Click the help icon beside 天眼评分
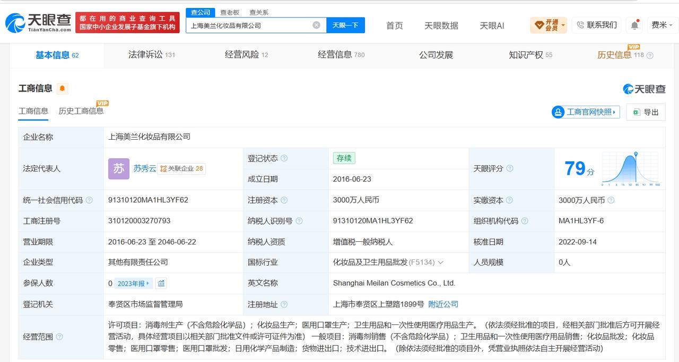This screenshot has height=362, width=679. (510, 168)
